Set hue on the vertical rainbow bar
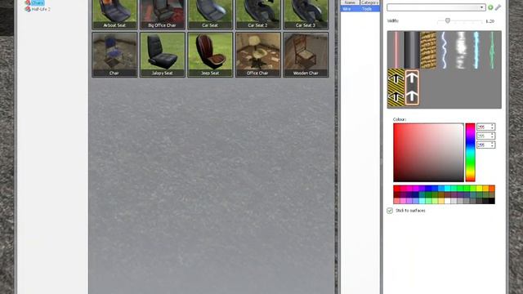Screen dimensions: 523x294 [471, 153]
